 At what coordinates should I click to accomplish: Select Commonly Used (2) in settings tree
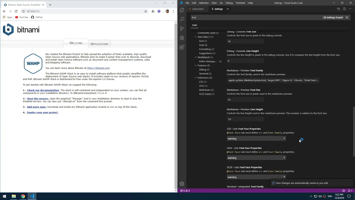(x=208, y=33)
